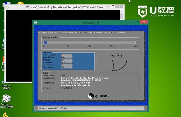Click the blue Progress Indicator bar
181x117 pixels.
pyautogui.click(x=45, y=42)
